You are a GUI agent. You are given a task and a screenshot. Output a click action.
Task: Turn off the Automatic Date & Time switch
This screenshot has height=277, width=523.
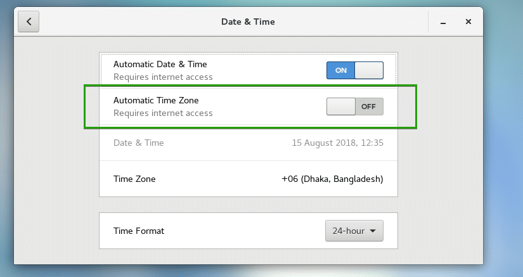[355, 70]
